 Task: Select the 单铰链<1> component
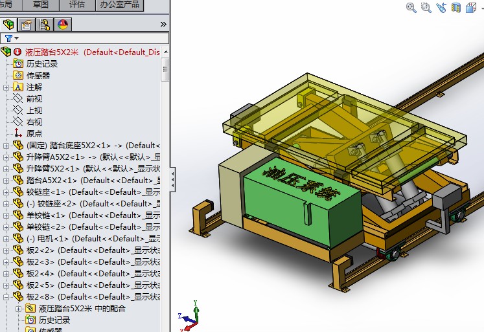tap(93, 216)
